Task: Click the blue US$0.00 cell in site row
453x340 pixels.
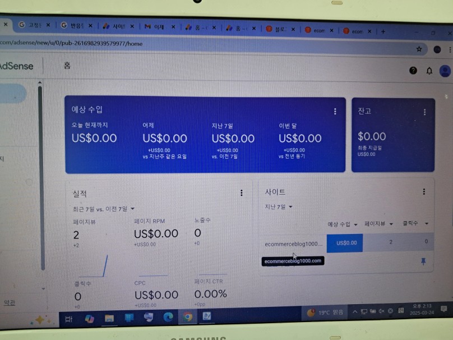Action: point(345,243)
